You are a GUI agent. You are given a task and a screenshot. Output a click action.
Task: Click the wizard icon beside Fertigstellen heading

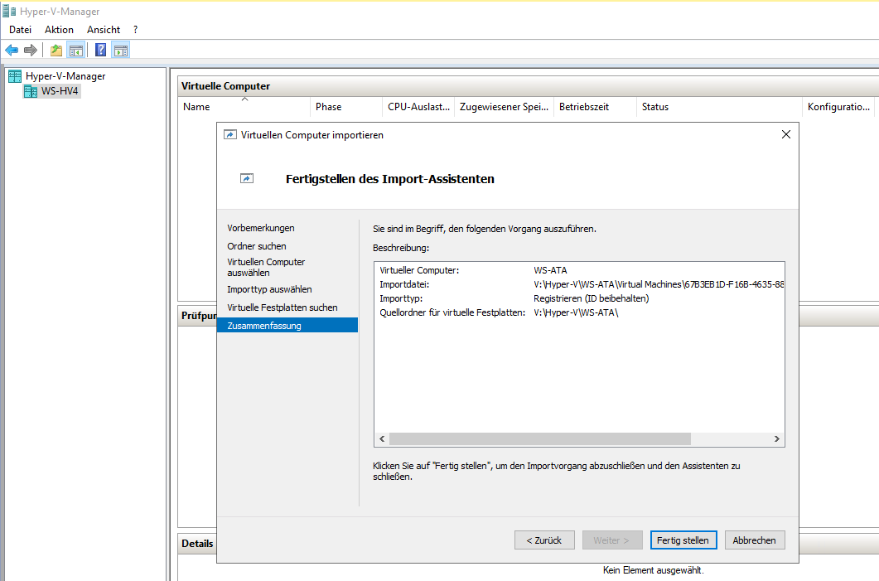point(247,178)
